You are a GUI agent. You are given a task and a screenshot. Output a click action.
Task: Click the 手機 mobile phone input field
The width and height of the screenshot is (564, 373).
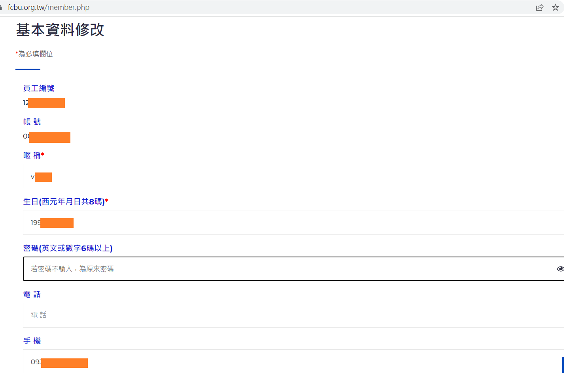[x=293, y=361]
